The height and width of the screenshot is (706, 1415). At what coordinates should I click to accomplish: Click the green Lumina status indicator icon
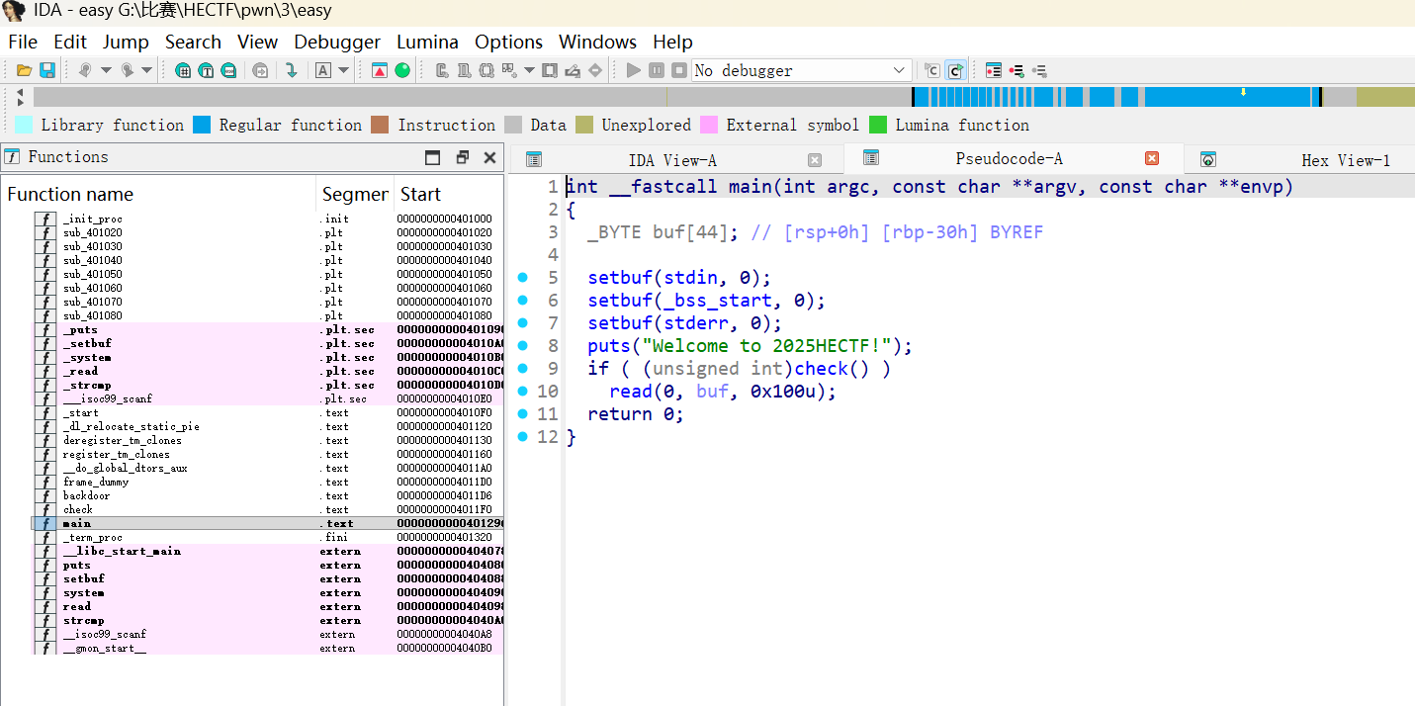(x=401, y=70)
